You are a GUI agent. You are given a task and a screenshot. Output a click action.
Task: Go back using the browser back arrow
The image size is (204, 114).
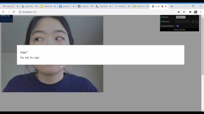(x=3, y=12)
